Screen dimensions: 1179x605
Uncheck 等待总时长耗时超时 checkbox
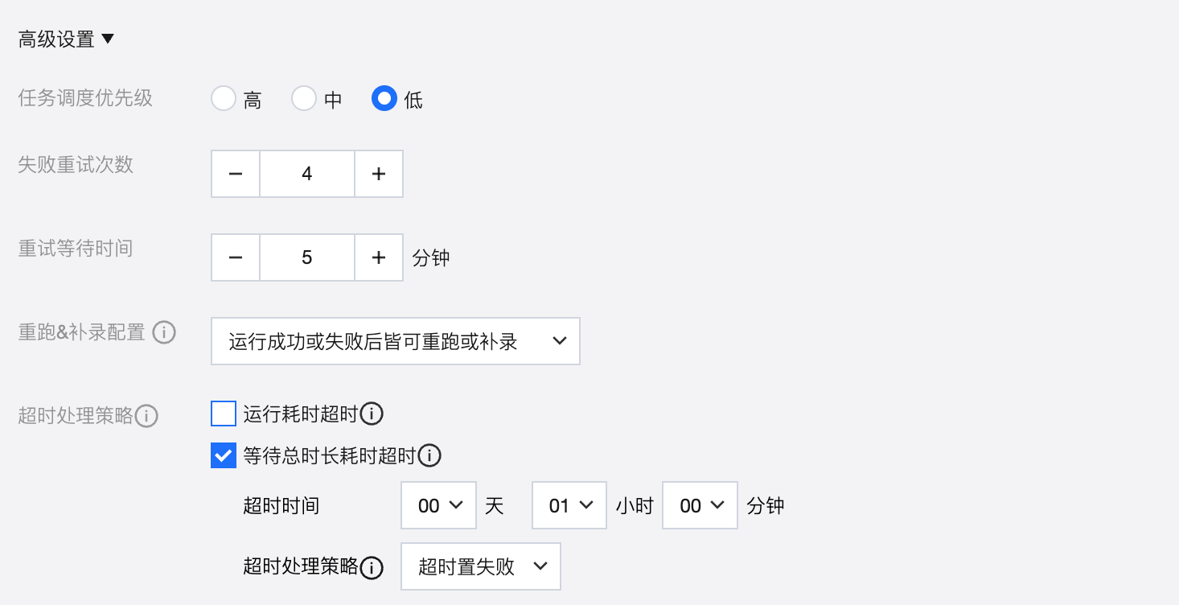224,456
